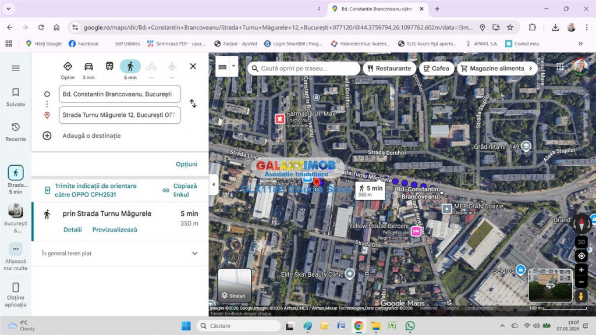Image resolution: width=596 pixels, height=335 pixels.
Task: Click the starting point Bd. Constantin Brancoveanu field
Action: (119, 94)
